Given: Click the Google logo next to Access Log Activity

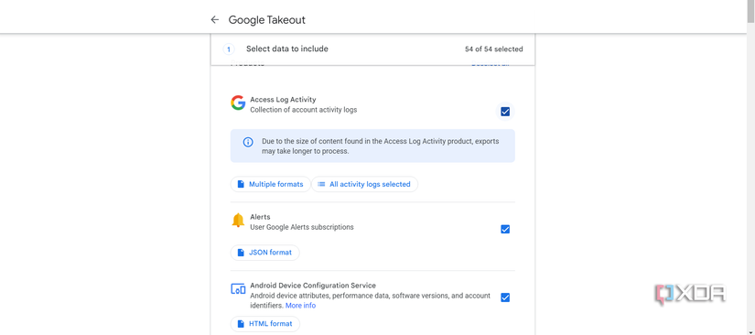Looking at the screenshot, I should 238,103.
